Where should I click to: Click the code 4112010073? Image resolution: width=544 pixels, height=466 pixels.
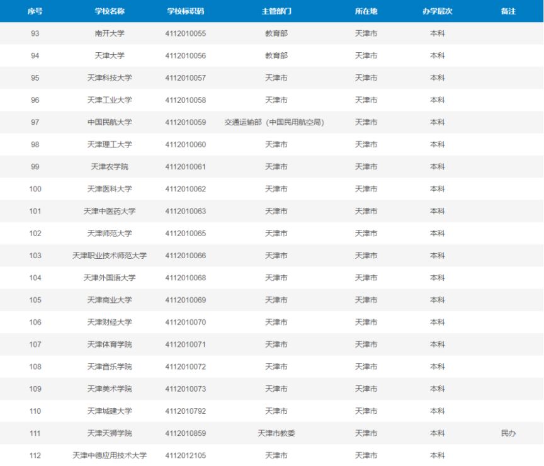186,389
